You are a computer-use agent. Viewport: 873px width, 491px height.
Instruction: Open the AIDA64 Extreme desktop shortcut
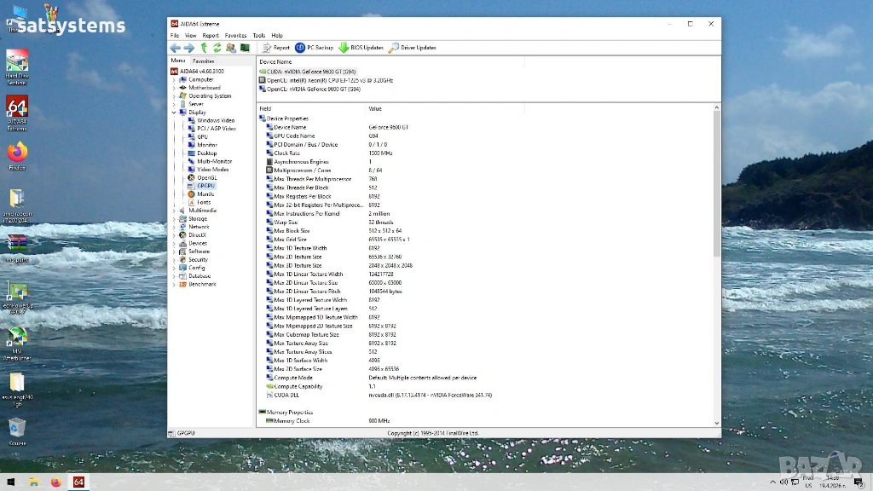click(17, 113)
